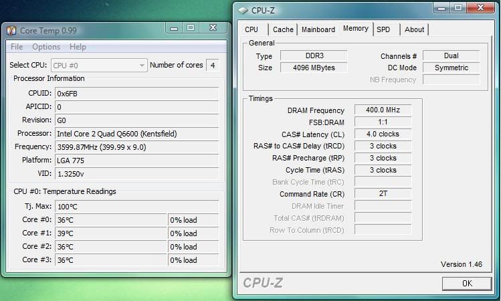The width and height of the screenshot is (501, 301).
Task: Click the CPUID field showing 0x6FB
Action: click(x=136, y=93)
